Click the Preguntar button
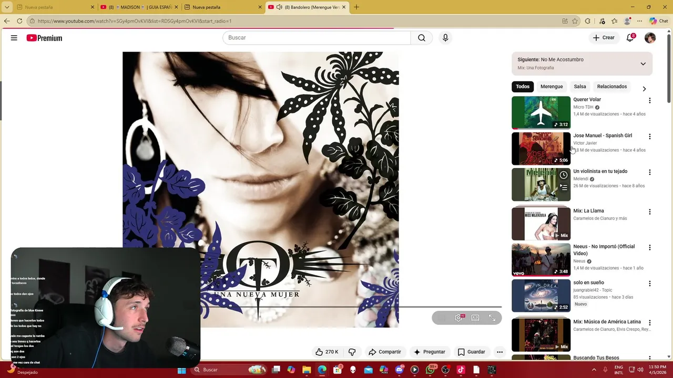The height and width of the screenshot is (378, 673). pos(430,352)
